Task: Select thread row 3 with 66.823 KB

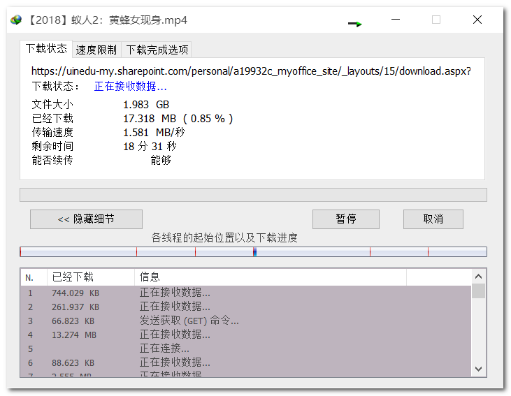Action: coord(246,321)
